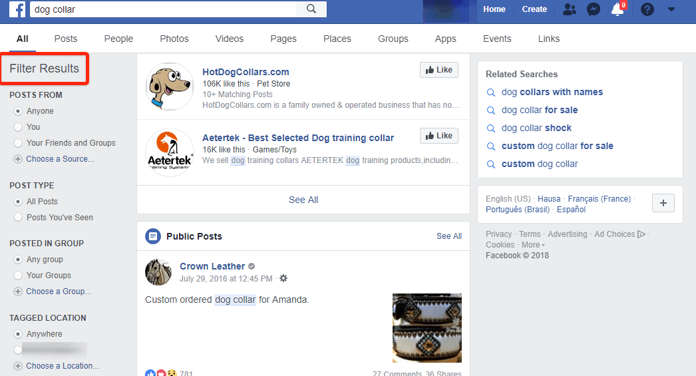Click the dog collar search field
Screen dimensions: 696x376
coord(163,9)
